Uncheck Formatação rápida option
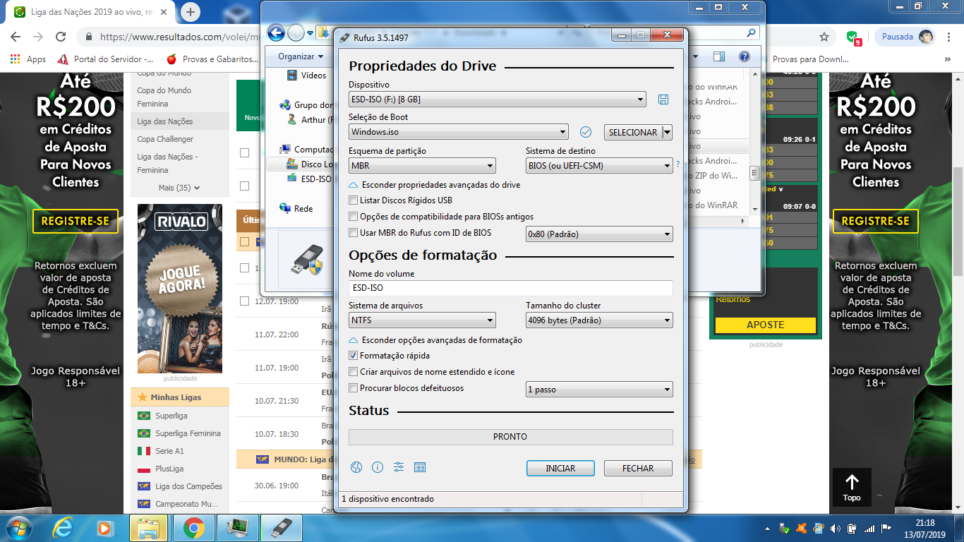The width and height of the screenshot is (964, 542). (x=354, y=356)
